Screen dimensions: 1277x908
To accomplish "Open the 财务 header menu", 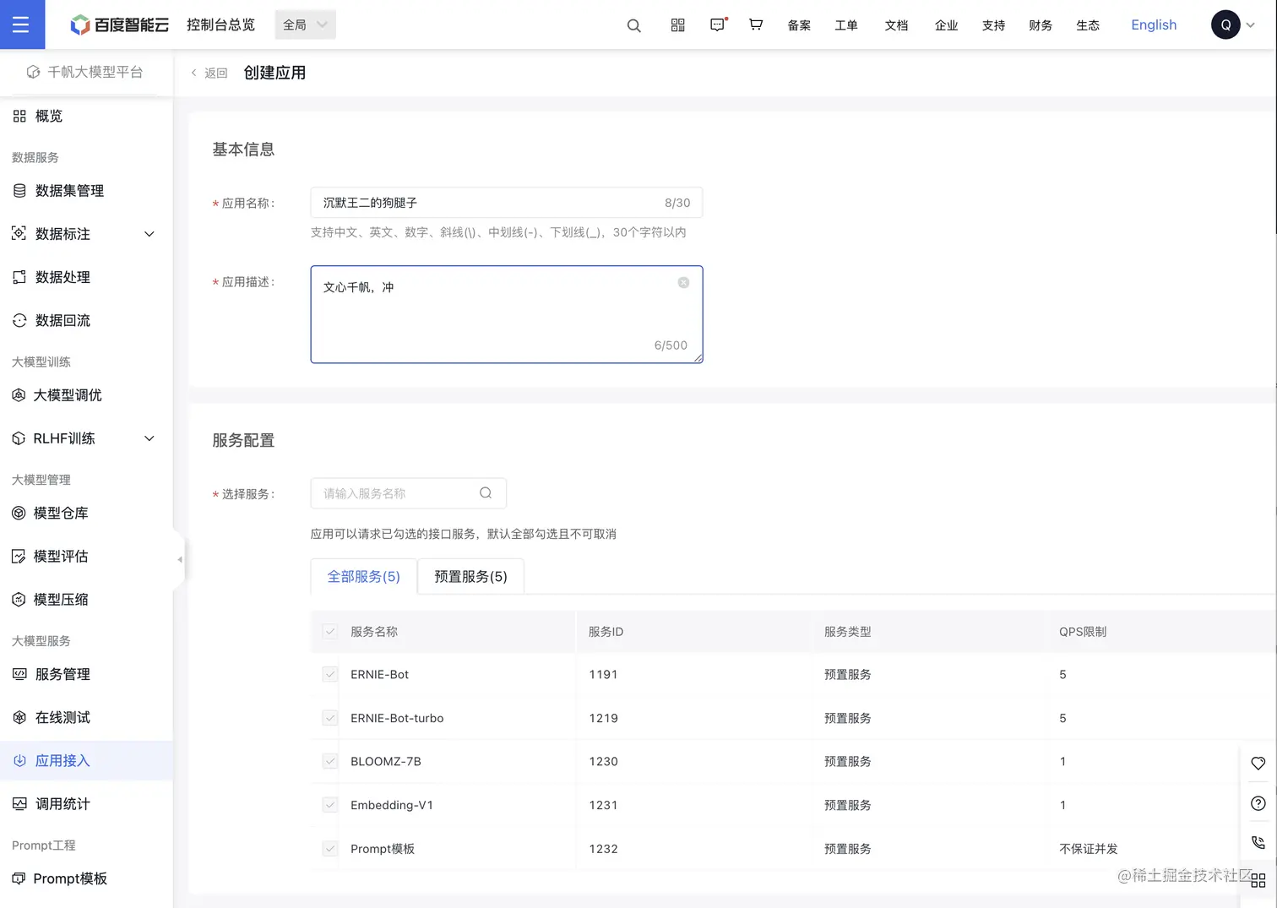I will 1041,25.
